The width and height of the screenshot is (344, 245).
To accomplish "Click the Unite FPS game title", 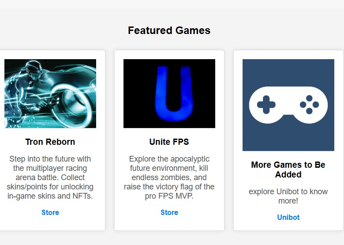I will [169, 142].
